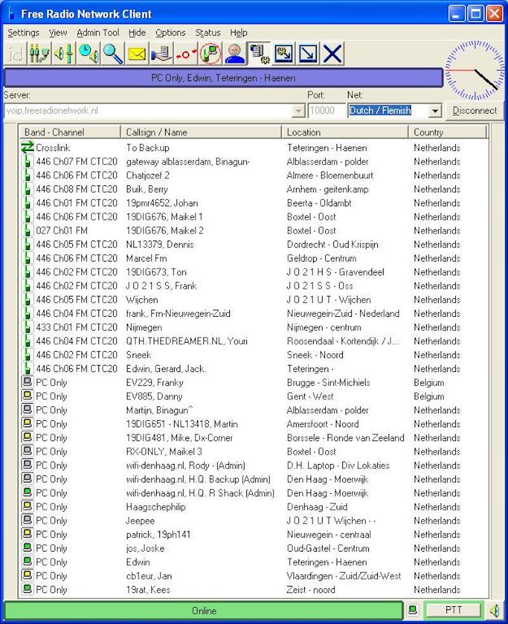Open the audio level sliders icon
The width and height of the screenshot is (508, 624).
(64, 54)
